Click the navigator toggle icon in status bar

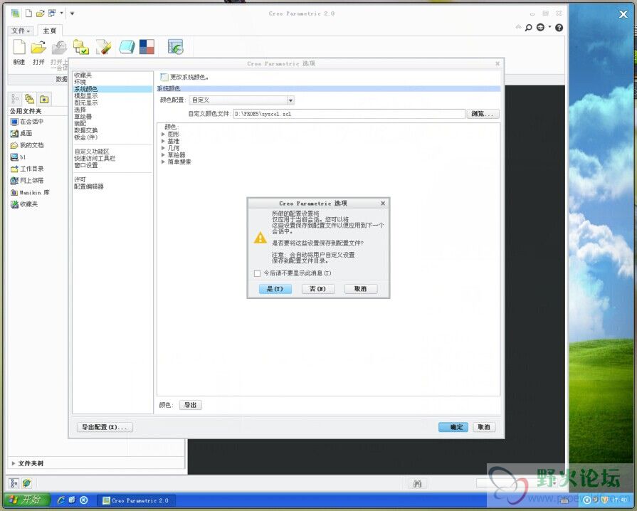pyautogui.click(x=14, y=483)
